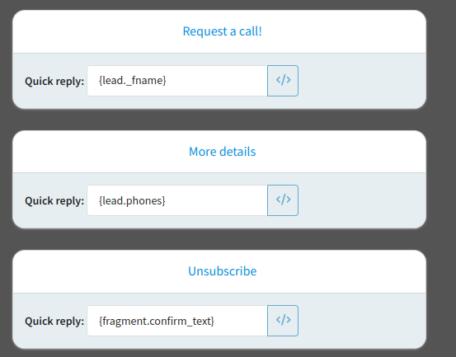Click 'Quick reply:' label under Unsubscribe
This screenshot has height=357, width=456.
[54, 322]
